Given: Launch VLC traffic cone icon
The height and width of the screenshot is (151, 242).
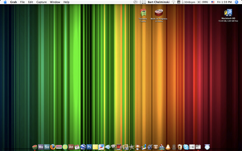Looking at the screenshot, I should click(168, 146).
